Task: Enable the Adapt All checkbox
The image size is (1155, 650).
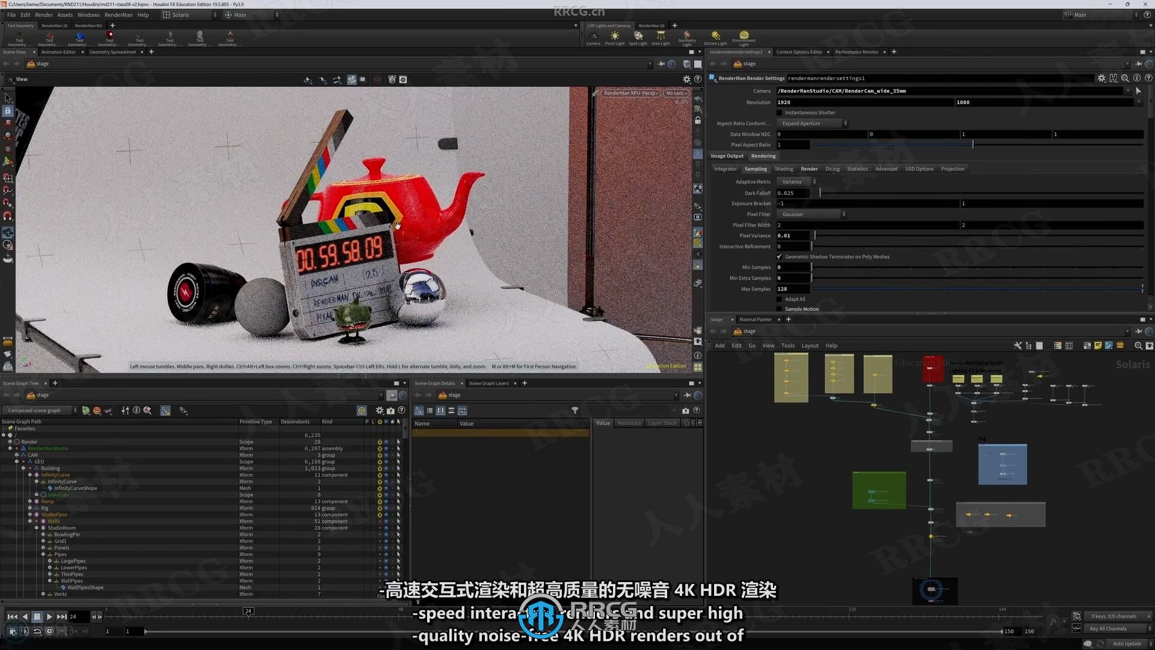Action: (x=780, y=299)
